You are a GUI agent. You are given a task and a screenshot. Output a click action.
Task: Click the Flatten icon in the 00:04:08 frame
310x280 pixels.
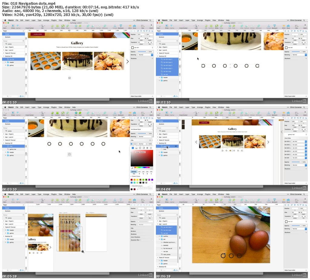click(x=221, y=113)
